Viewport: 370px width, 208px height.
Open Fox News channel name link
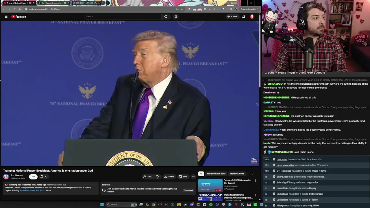(16, 175)
